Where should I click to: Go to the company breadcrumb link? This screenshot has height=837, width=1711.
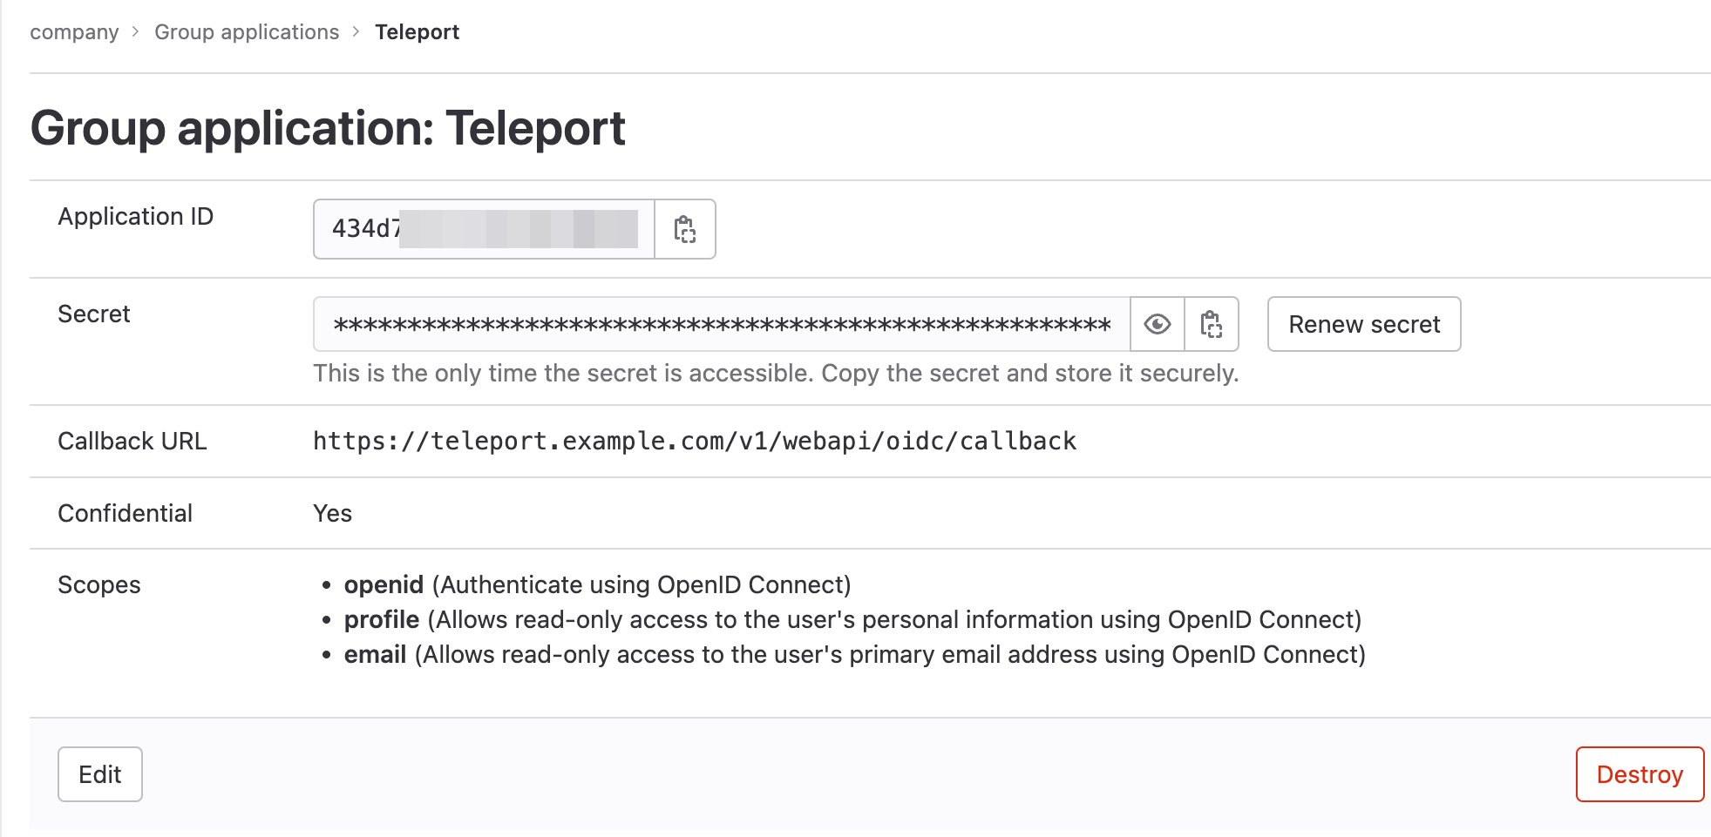point(74,32)
